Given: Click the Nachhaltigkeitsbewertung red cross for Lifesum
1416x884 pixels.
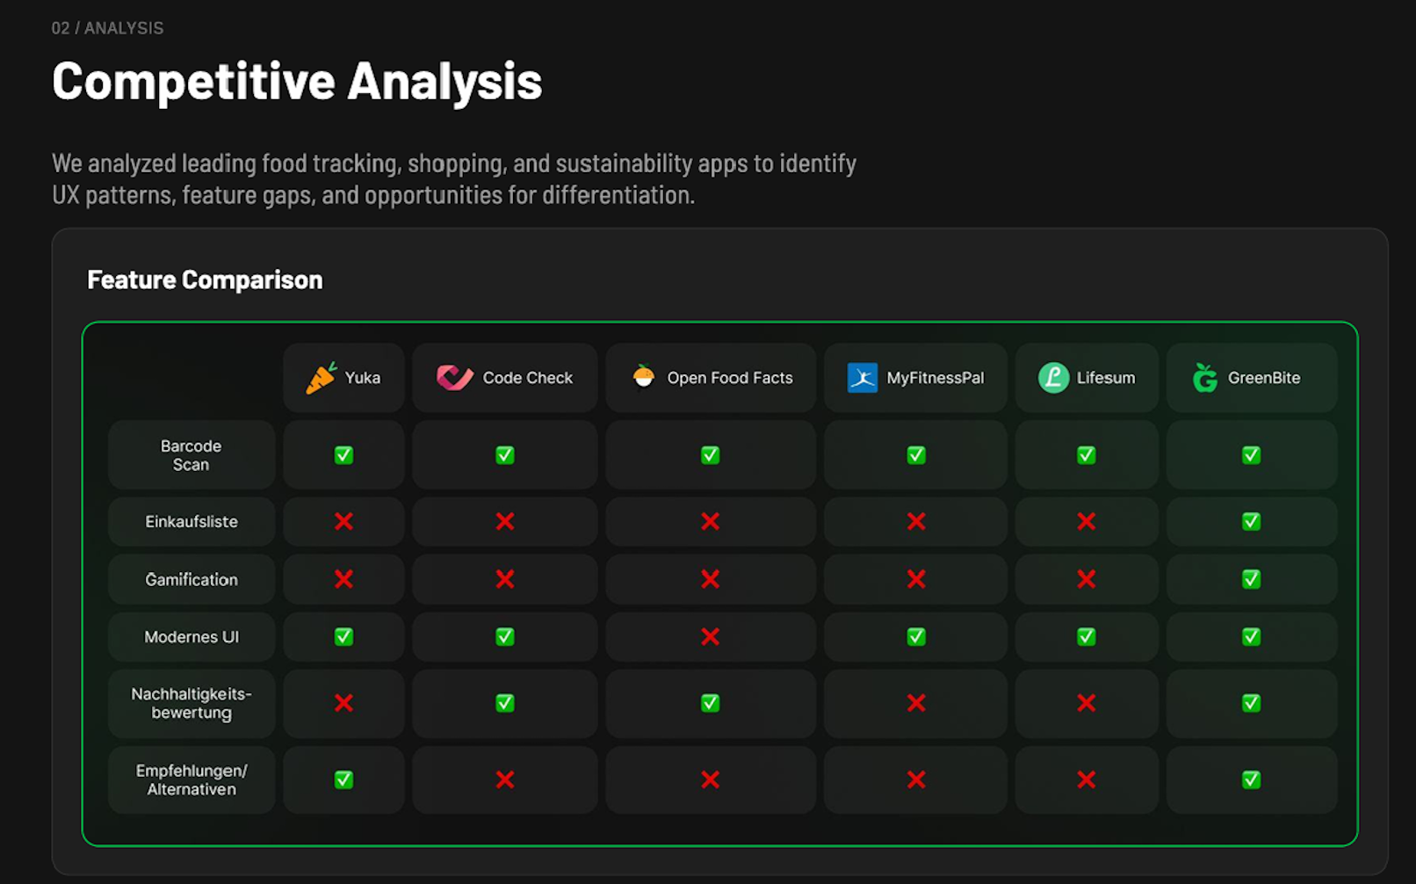Looking at the screenshot, I should pos(1087,703).
